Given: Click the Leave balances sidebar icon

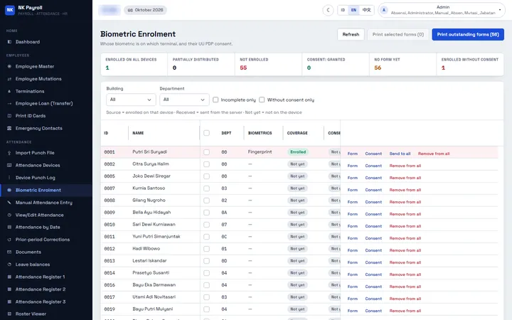Looking at the screenshot, I should 9,265.
